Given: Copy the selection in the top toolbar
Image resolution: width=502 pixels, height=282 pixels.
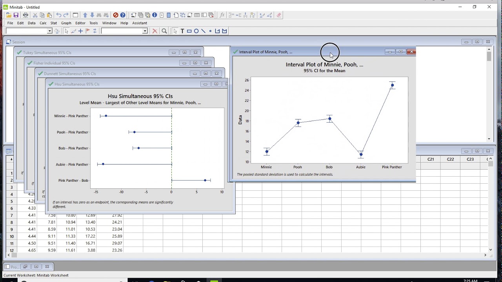Looking at the screenshot, I should click(42, 15).
